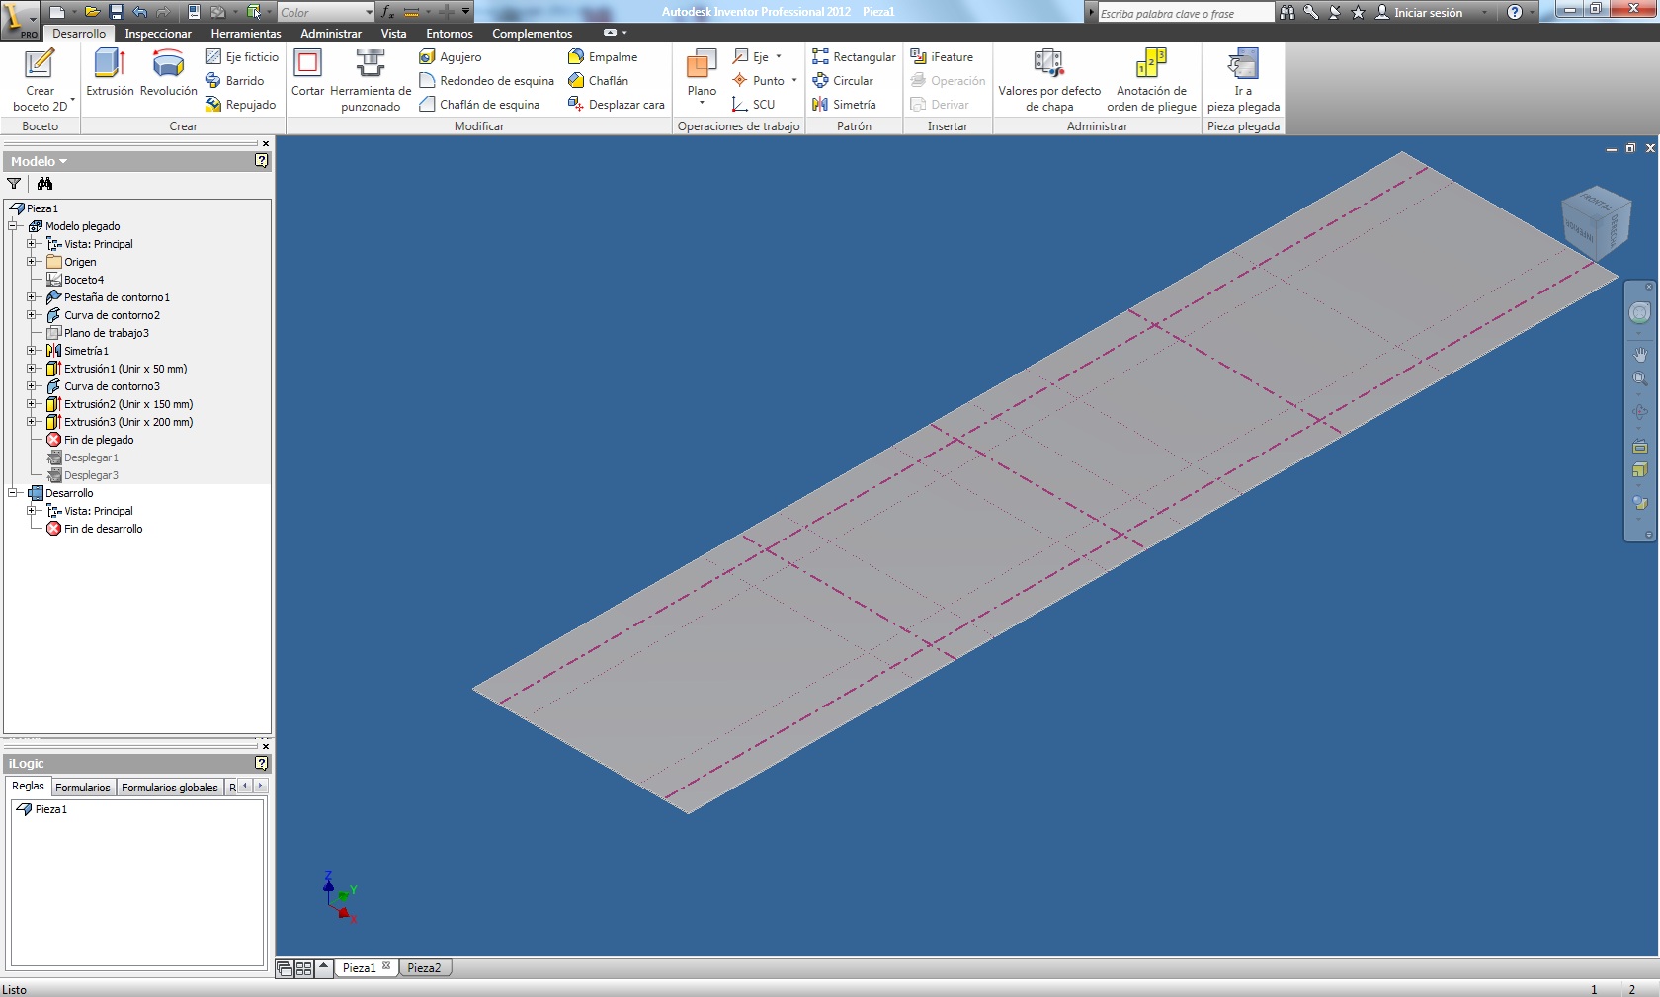Viewport: 1660px width, 997px height.
Task: Open the Color appearance combo box
Action: click(x=325, y=12)
